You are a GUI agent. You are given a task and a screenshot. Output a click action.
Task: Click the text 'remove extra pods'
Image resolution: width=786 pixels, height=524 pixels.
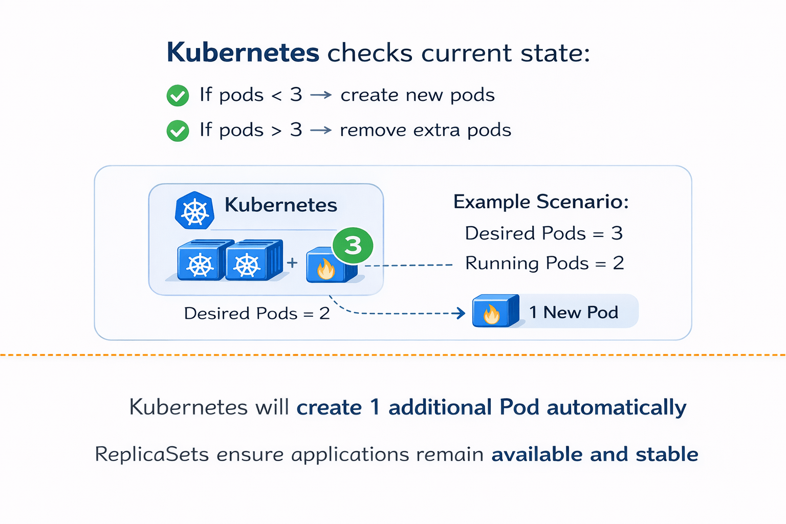(426, 130)
